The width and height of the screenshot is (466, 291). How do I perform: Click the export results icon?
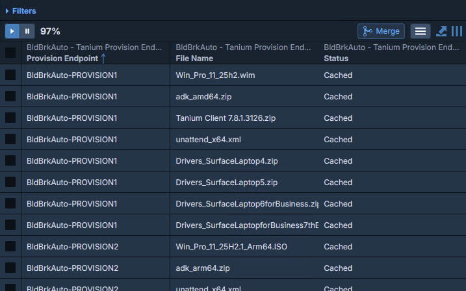pos(441,31)
